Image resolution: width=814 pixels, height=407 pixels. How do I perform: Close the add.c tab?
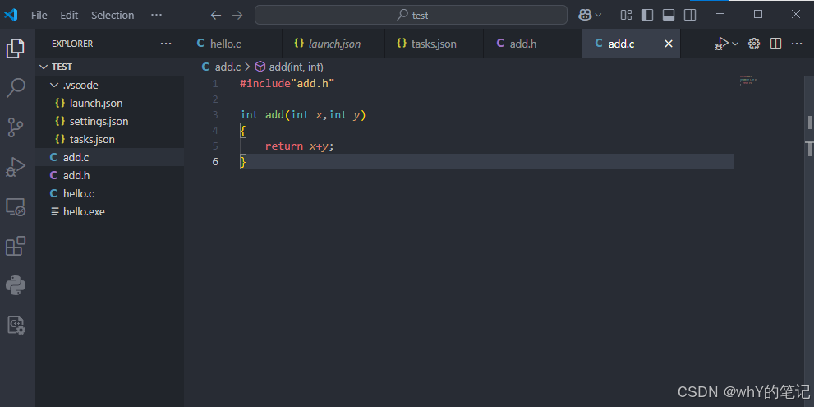pyautogui.click(x=669, y=44)
